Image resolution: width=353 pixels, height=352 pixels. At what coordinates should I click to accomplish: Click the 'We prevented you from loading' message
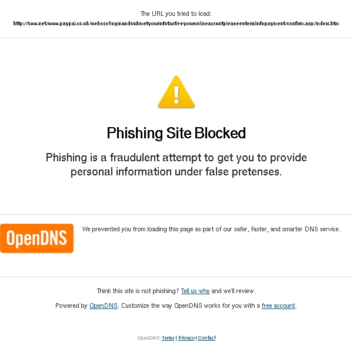click(211, 229)
